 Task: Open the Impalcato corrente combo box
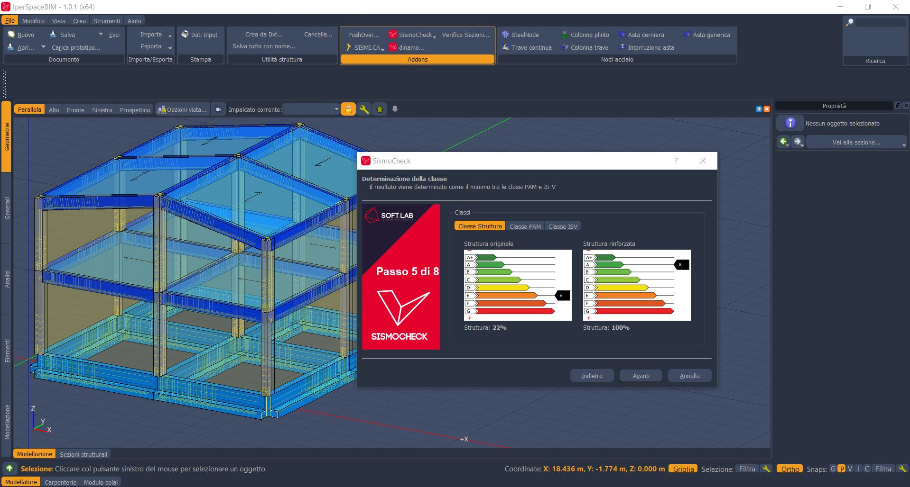[311, 109]
